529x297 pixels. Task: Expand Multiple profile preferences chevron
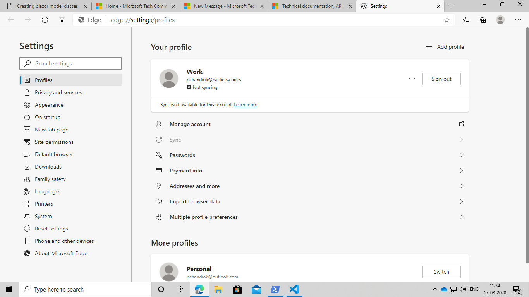tap(462, 217)
